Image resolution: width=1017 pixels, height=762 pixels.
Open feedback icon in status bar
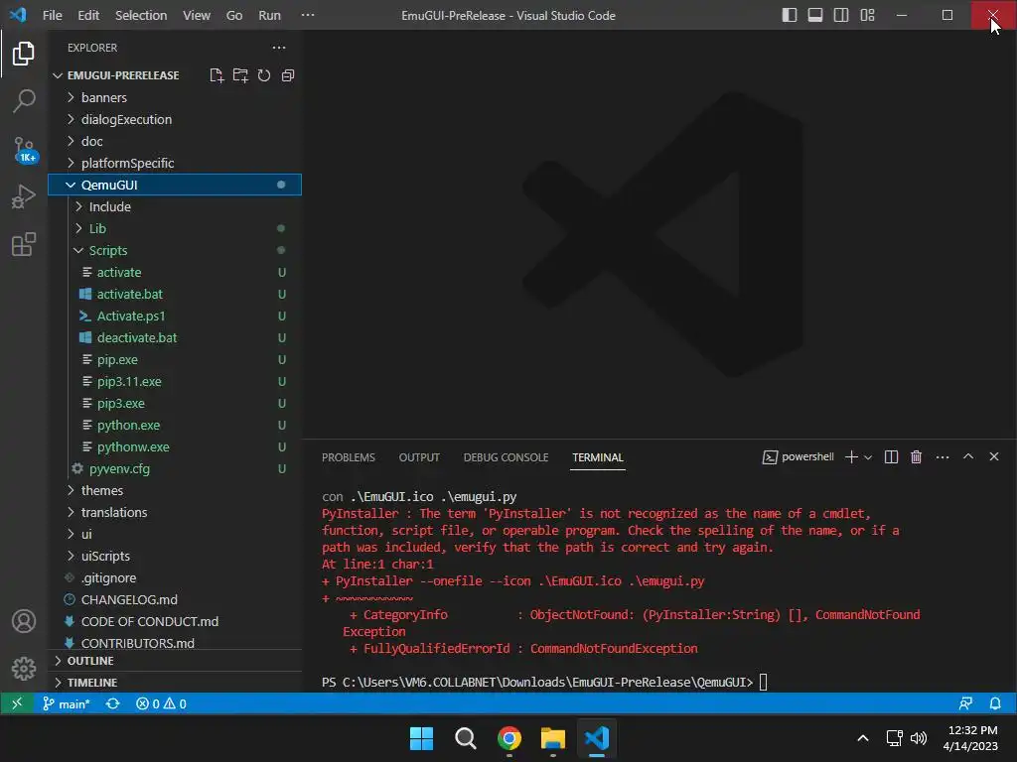pyautogui.click(x=965, y=703)
